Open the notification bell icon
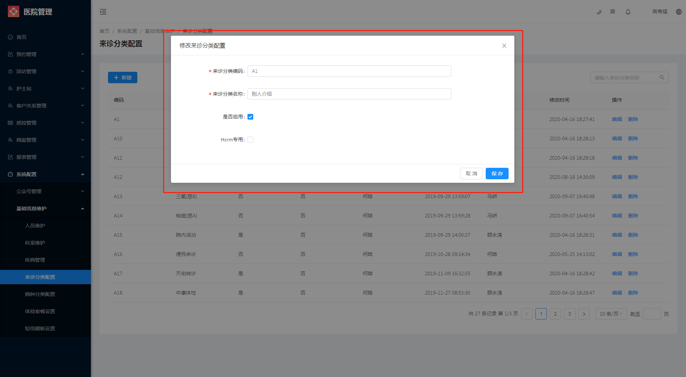The width and height of the screenshot is (686, 377). click(628, 12)
